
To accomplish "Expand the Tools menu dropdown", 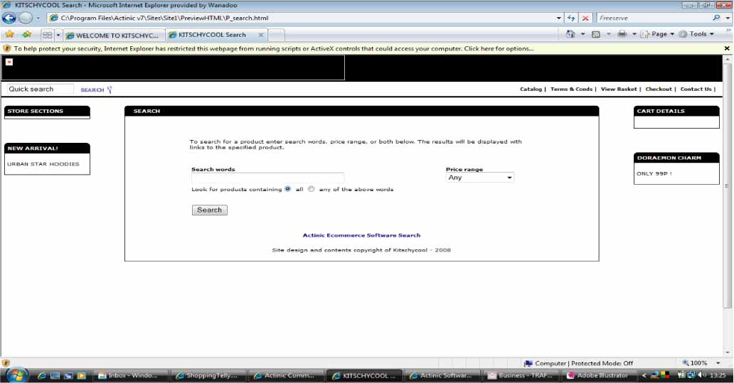I will (x=697, y=34).
